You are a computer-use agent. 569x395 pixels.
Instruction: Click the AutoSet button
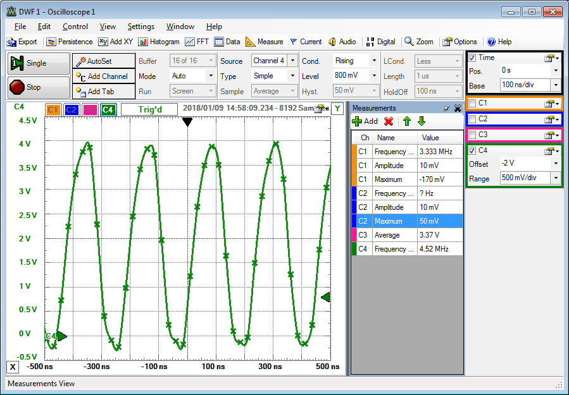tap(104, 61)
